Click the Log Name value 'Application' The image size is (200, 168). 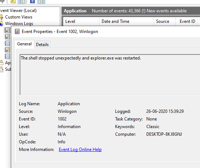point(69,104)
